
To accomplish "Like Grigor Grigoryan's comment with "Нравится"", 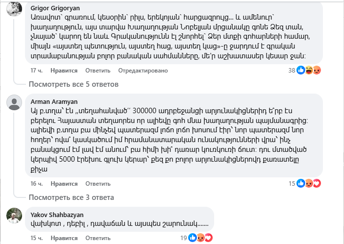I will click(64, 71).
